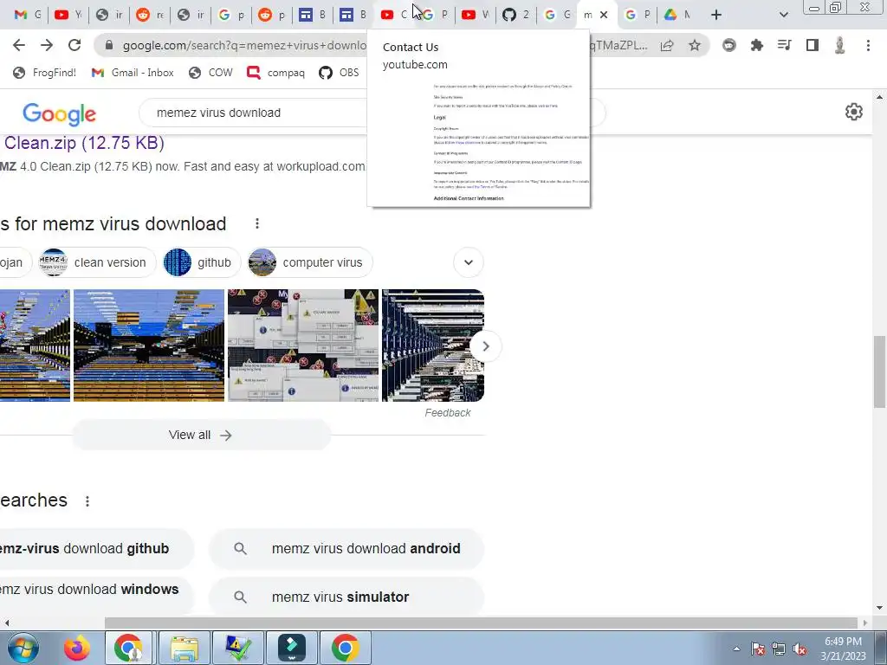Viewport: 887px width, 665px height.
Task: Open a new tab with plus button
Action: click(x=716, y=16)
